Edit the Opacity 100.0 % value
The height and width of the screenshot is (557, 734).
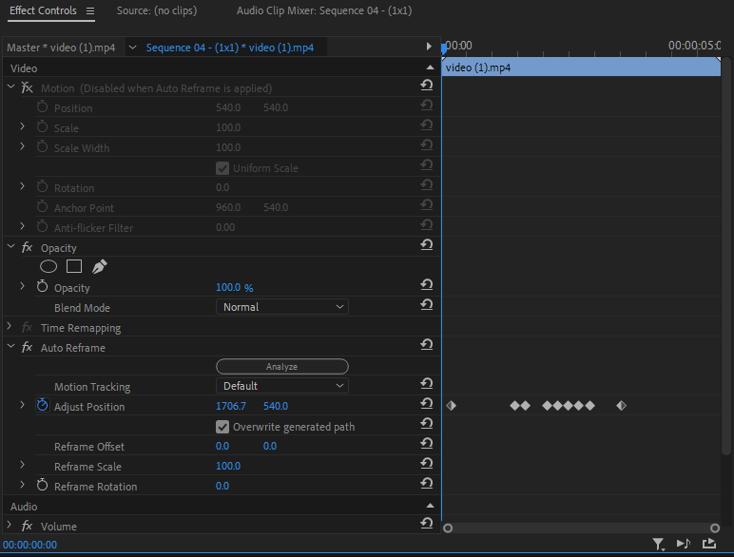coord(234,287)
